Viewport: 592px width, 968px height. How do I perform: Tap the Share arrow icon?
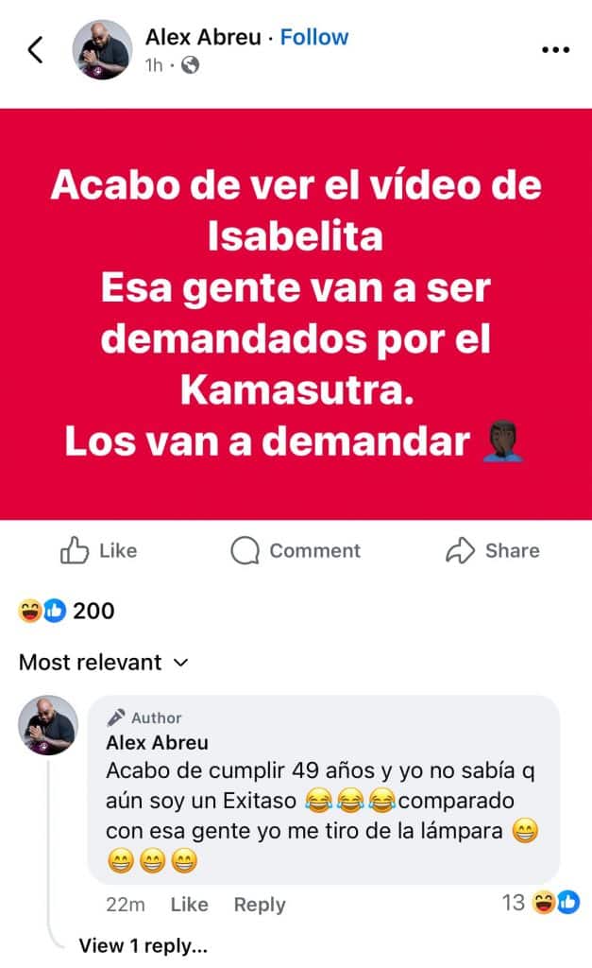(460, 550)
